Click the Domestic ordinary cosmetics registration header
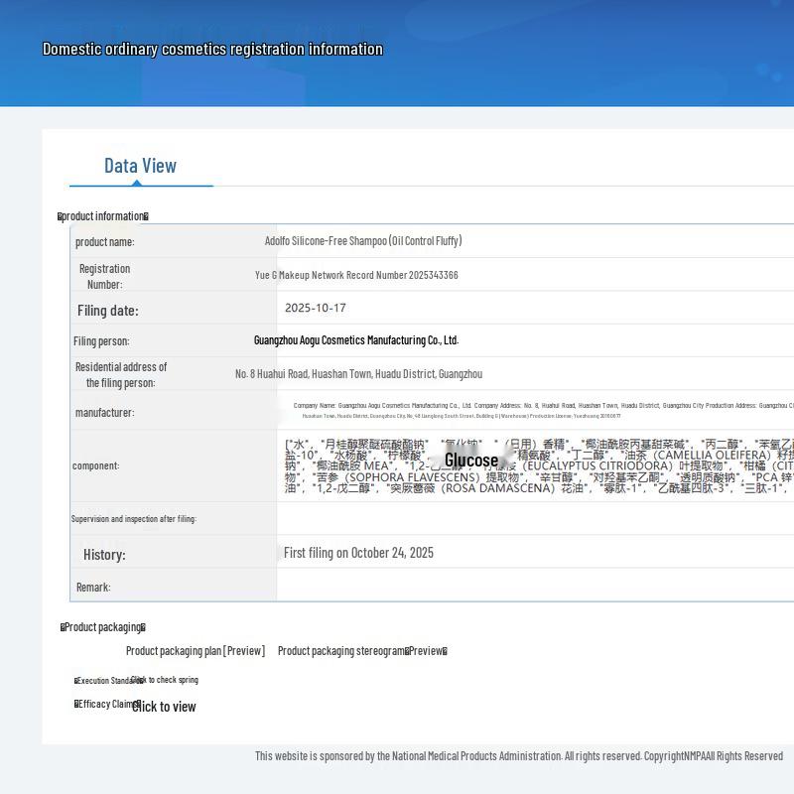This screenshot has width=794, height=794. (x=212, y=49)
